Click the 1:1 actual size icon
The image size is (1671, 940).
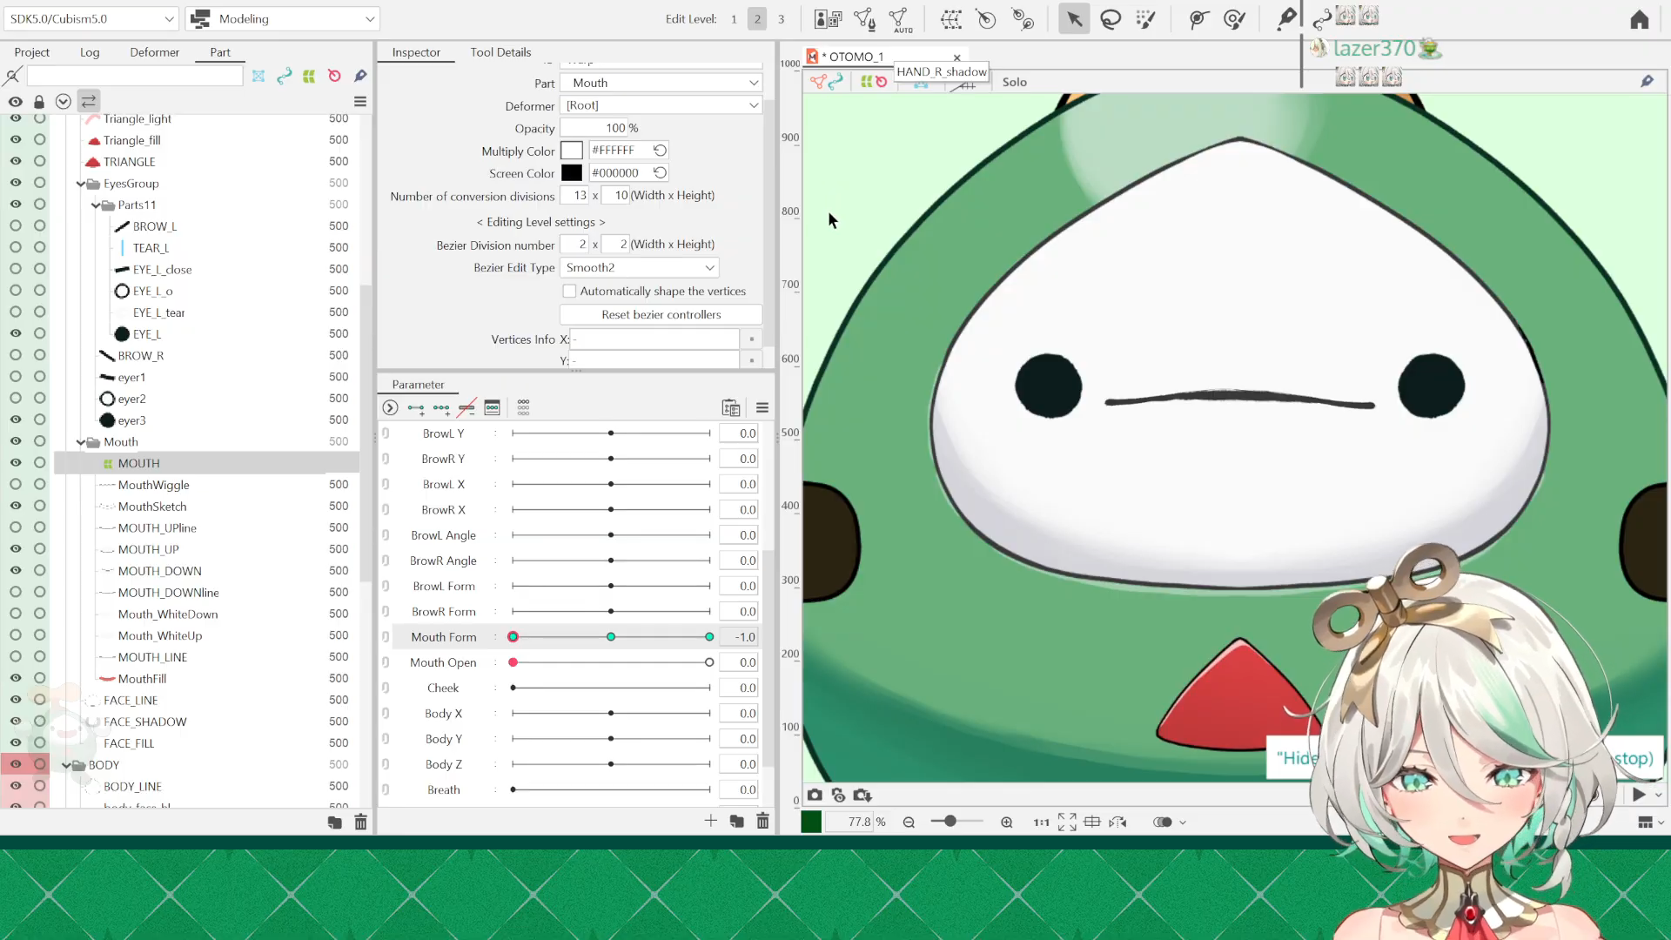1041,822
